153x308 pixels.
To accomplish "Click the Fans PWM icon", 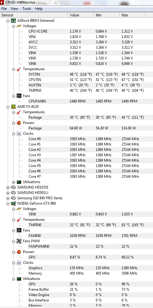I will pyautogui.click(x=19, y=241).
